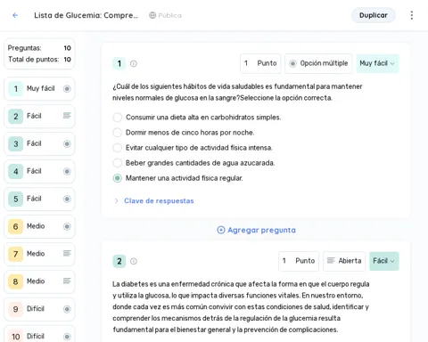Go back using the left arrow icon
Screen dimensions: 428x342
15,15
